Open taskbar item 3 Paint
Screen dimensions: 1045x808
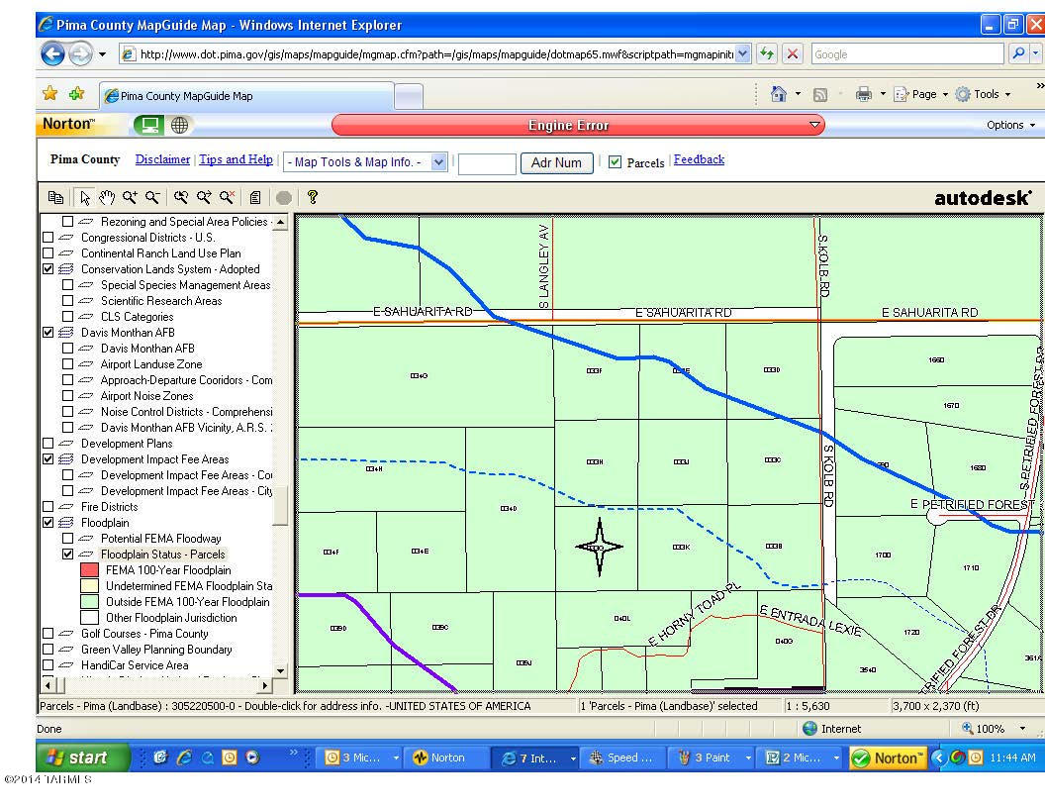[x=712, y=758]
